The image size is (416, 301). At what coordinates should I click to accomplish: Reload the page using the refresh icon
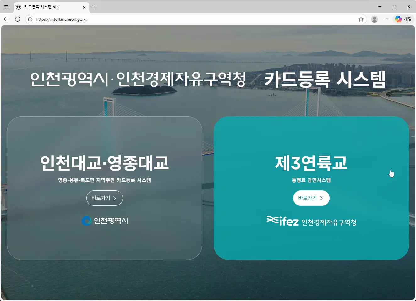click(18, 19)
